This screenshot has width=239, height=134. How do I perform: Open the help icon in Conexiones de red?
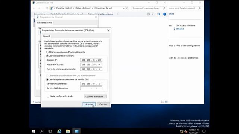[x=165, y=14]
